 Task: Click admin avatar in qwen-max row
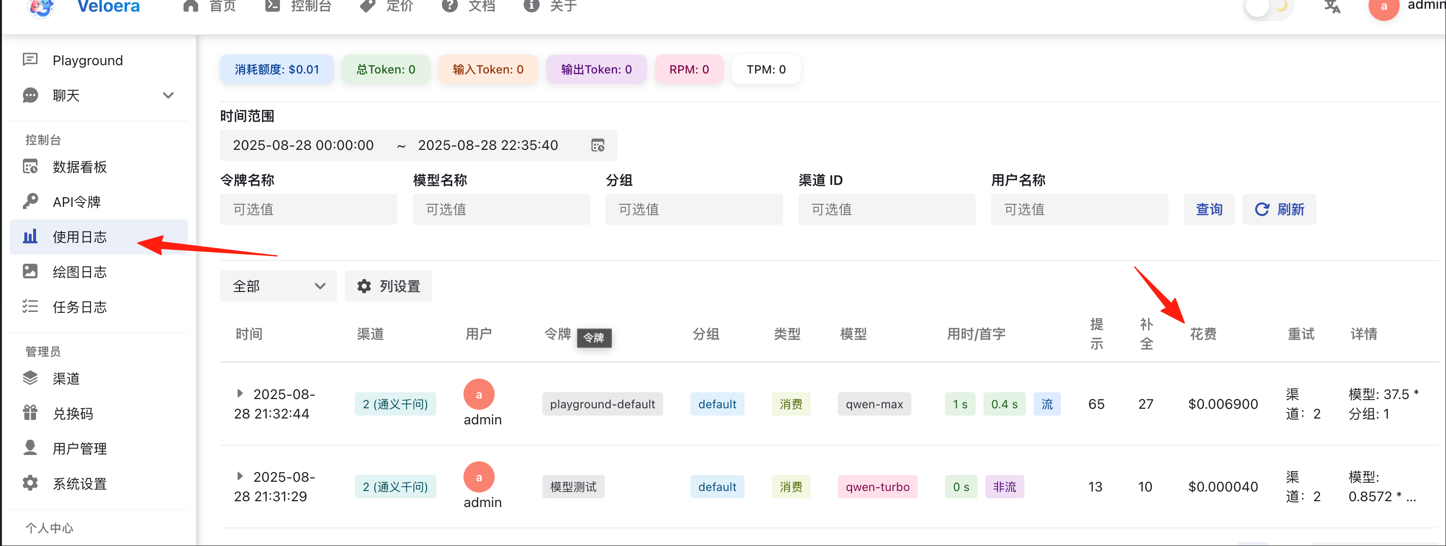pos(479,395)
